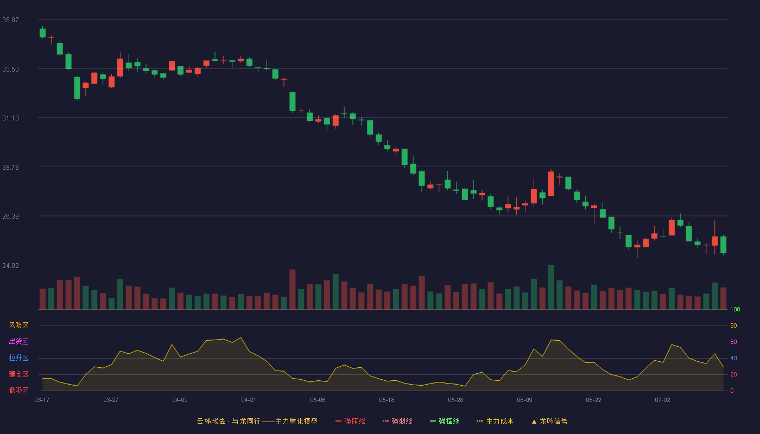Click the 07-02 date label
This screenshot has height=434, width=760.
pyautogui.click(x=662, y=400)
